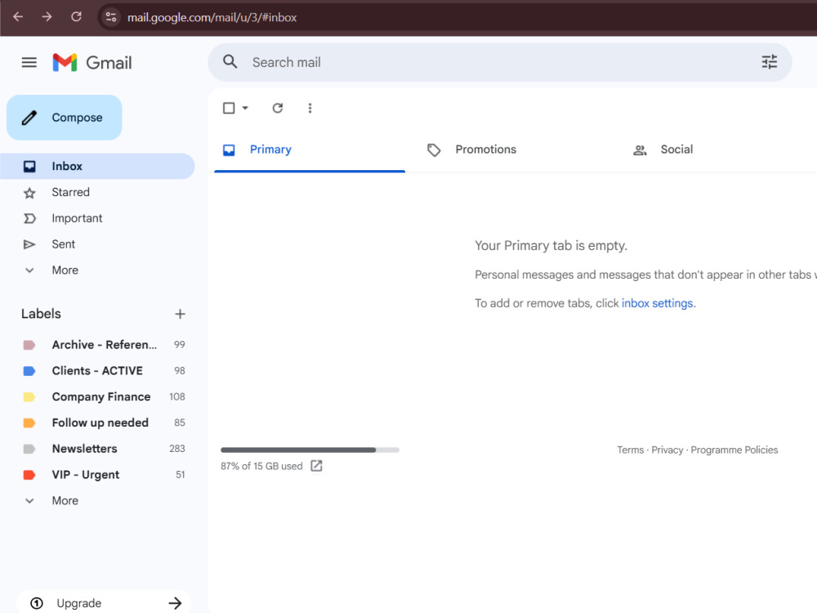Open the Programme Policies link
Screen dimensions: 817x613
point(734,450)
